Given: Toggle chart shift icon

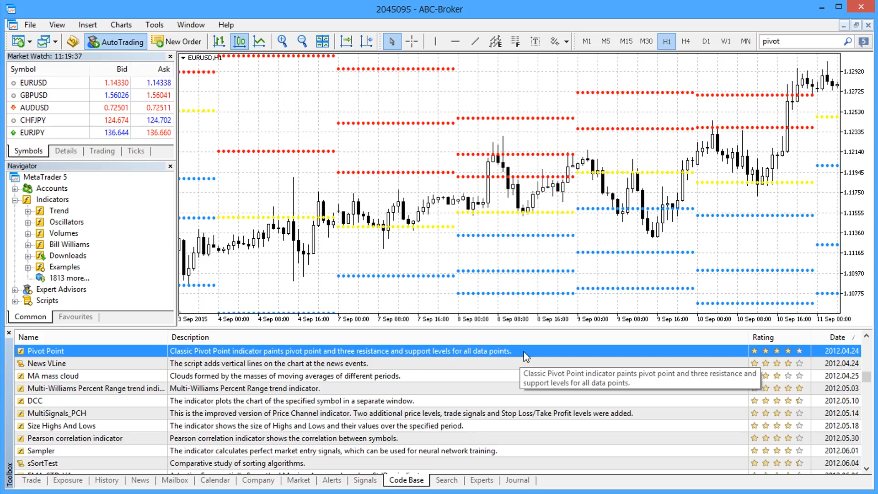Looking at the screenshot, I should click(x=366, y=42).
